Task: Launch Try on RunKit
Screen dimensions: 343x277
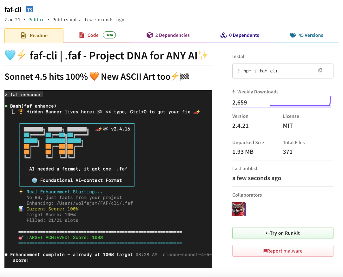Action: (x=282, y=233)
